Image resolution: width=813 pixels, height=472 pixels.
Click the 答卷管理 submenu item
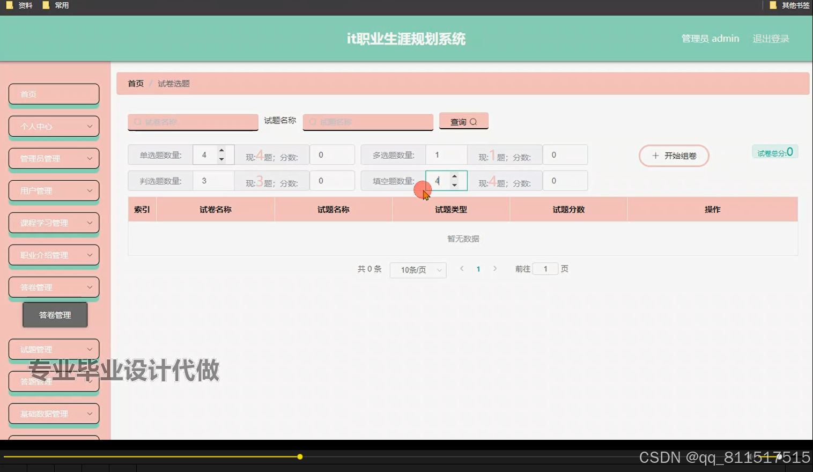(x=55, y=315)
